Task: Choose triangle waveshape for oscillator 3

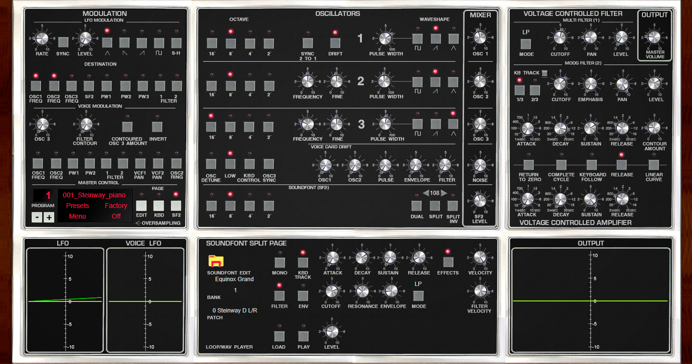Action: tap(453, 124)
